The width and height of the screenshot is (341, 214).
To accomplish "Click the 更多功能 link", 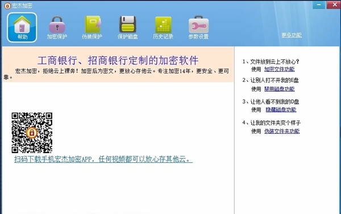I will point(292,35).
